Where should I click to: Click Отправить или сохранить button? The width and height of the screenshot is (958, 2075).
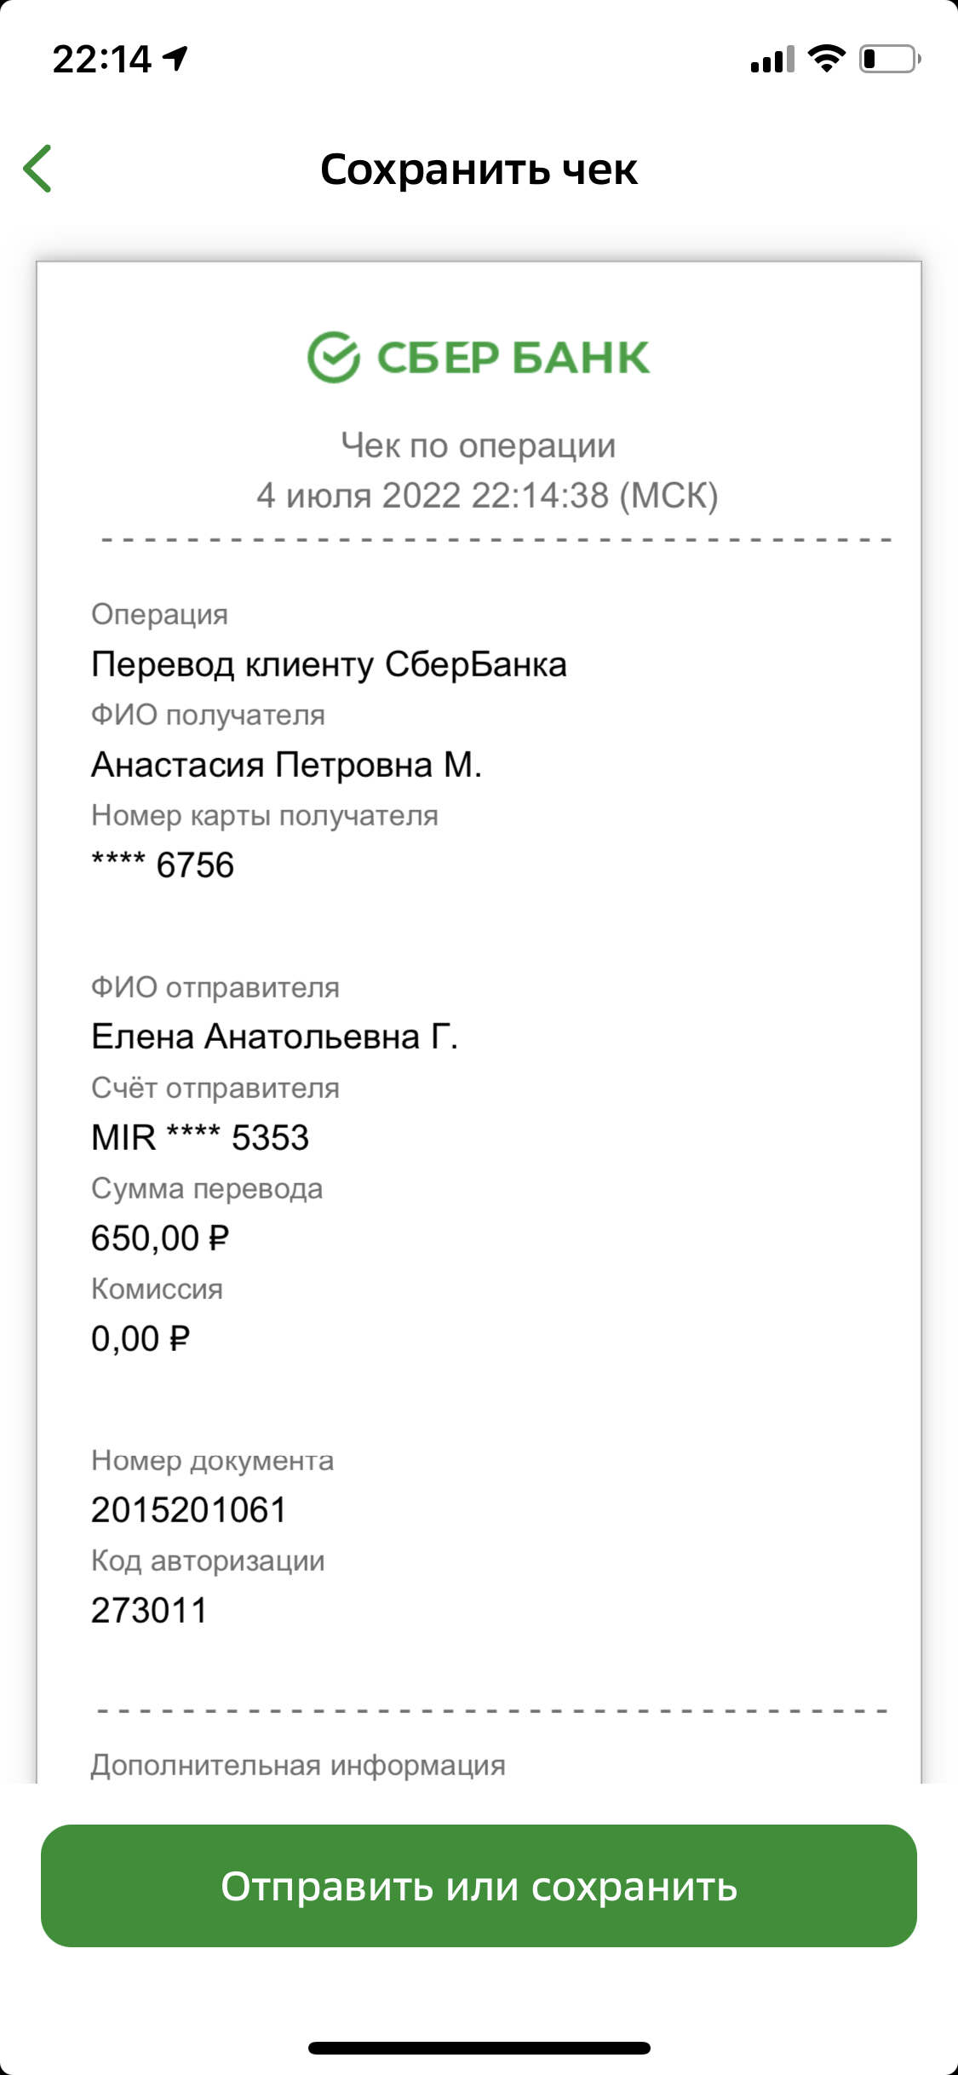(x=479, y=1886)
